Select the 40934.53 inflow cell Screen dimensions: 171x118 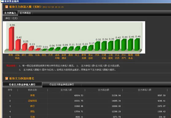[x=79, y=95]
